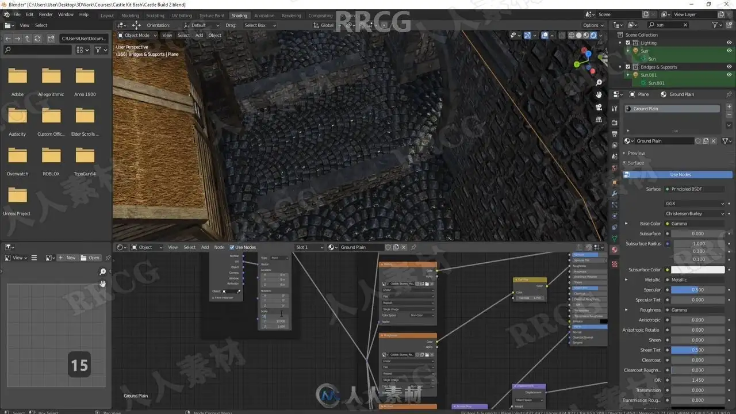Viewport: 736px width, 414px height.
Task: Expand the Preview panel
Action: tap(636, 153)
